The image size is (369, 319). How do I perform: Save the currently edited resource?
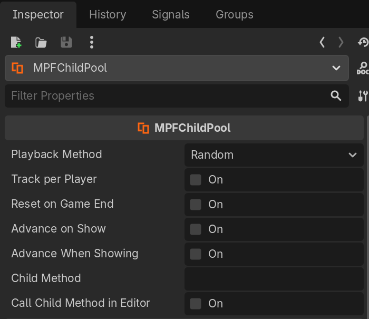[66, 43]
